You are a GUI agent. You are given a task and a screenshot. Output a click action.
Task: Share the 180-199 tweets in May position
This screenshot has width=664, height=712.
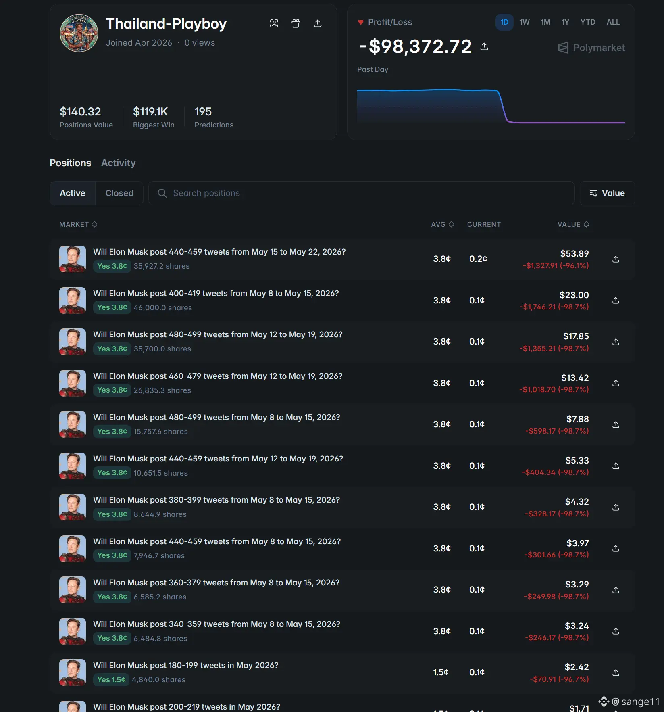[616, 672]
